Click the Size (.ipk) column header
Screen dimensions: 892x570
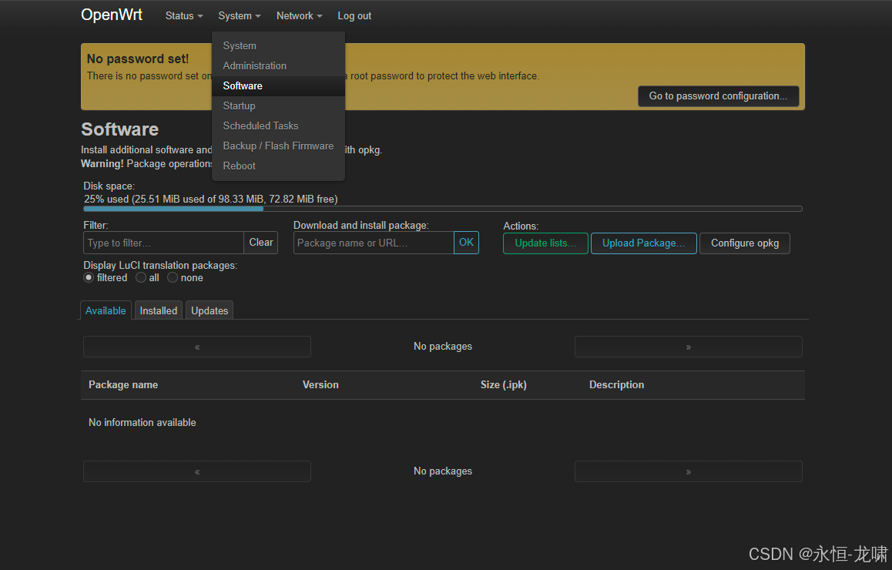[504, 385]
